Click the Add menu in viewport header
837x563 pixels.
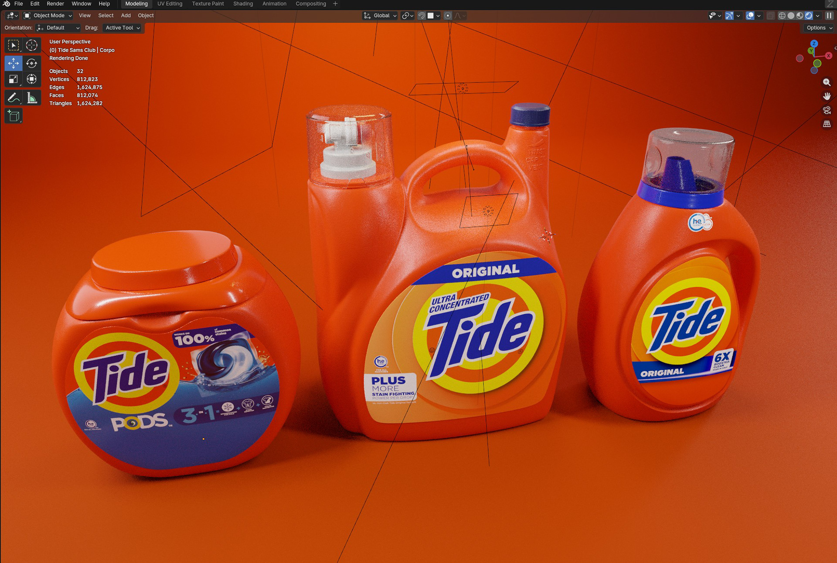(x=126, y=16)
